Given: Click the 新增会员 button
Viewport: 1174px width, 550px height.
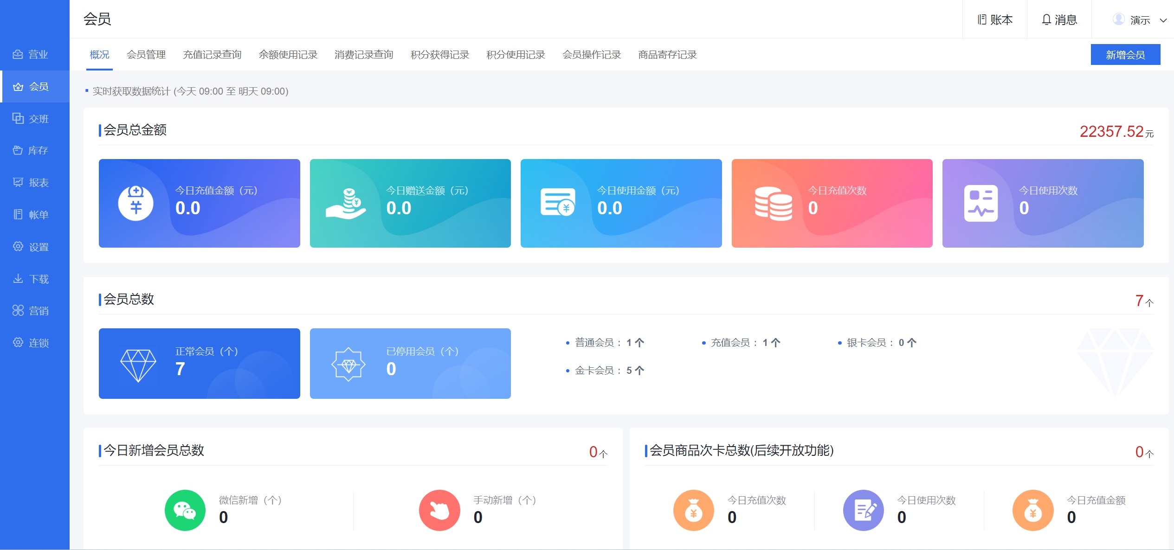Looking at the screenshot, I should (1125, 55).
